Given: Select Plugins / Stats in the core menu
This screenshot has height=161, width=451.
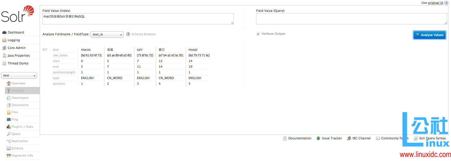Looking at the screenshot, I should (x=22, y=127).
